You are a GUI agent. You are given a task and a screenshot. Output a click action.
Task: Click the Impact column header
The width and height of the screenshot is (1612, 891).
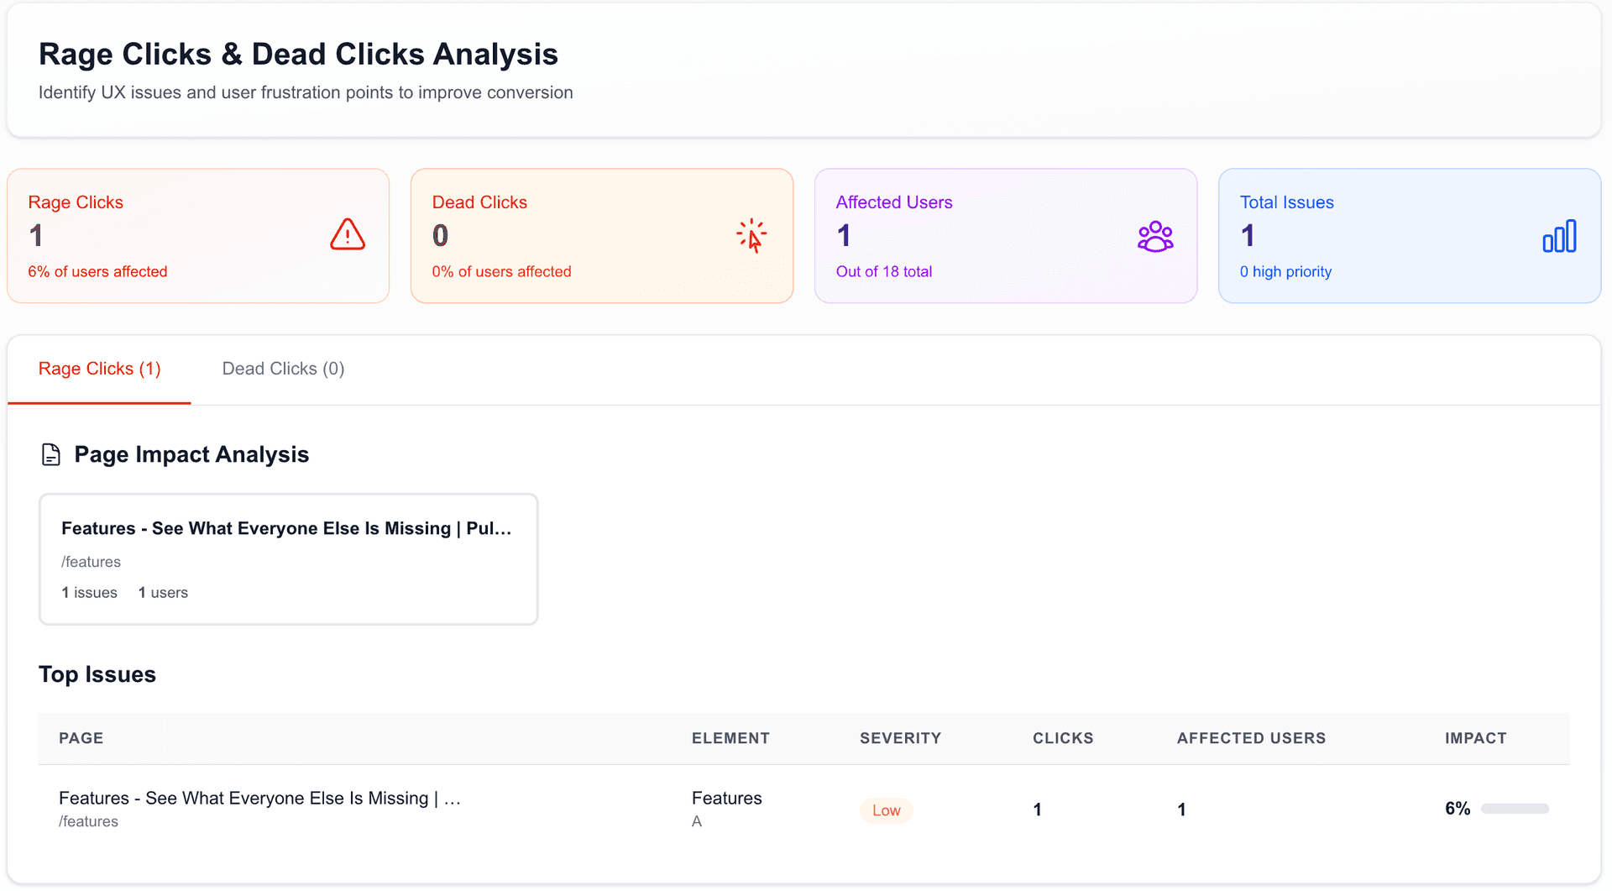(1475, 738)
